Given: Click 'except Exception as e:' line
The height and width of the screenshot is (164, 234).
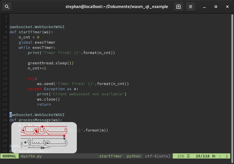Looking at the screenshot, I should click(53, 89).
